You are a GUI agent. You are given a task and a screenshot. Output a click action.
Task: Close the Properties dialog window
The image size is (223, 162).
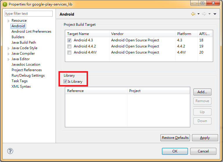pyautogui.click(x=213, y=3)
